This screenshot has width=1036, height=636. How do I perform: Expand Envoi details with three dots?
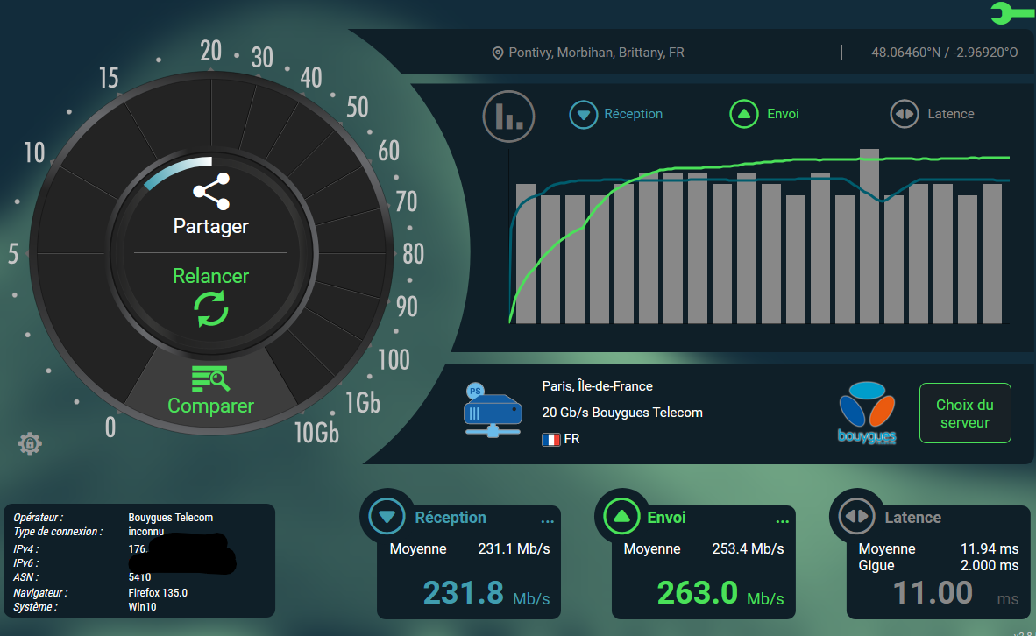pos(783,521)
